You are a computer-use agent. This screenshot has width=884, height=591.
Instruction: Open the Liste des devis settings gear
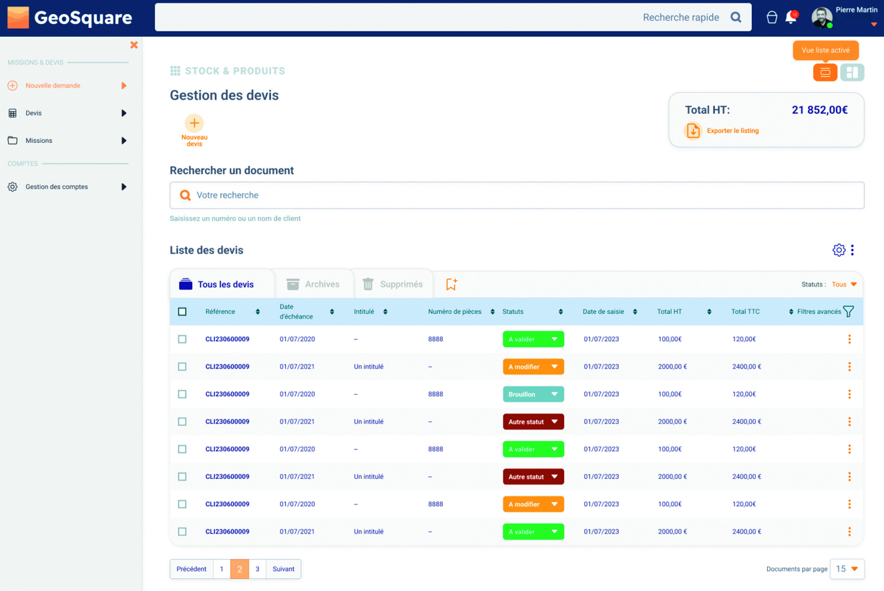point(839,250)
